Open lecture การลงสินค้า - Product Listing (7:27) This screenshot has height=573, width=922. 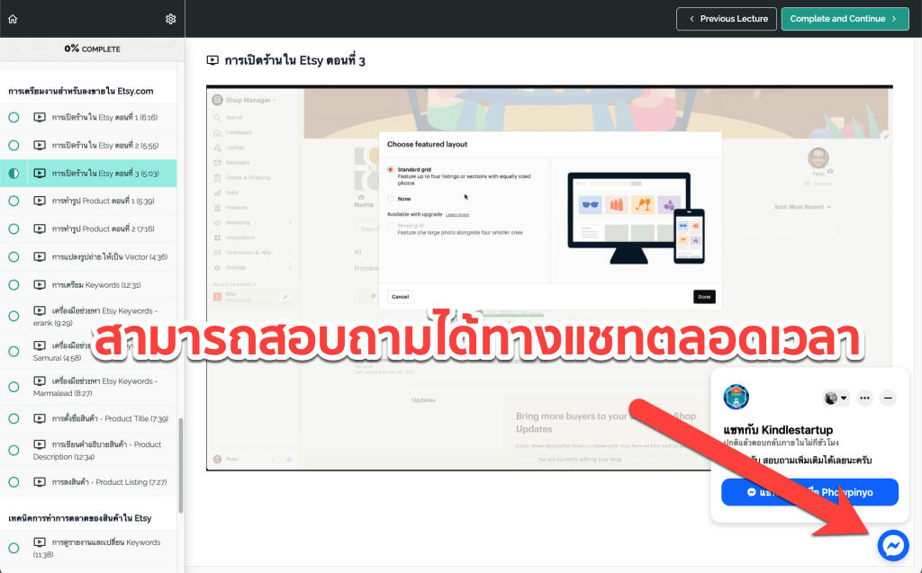[x=88, y=482]
